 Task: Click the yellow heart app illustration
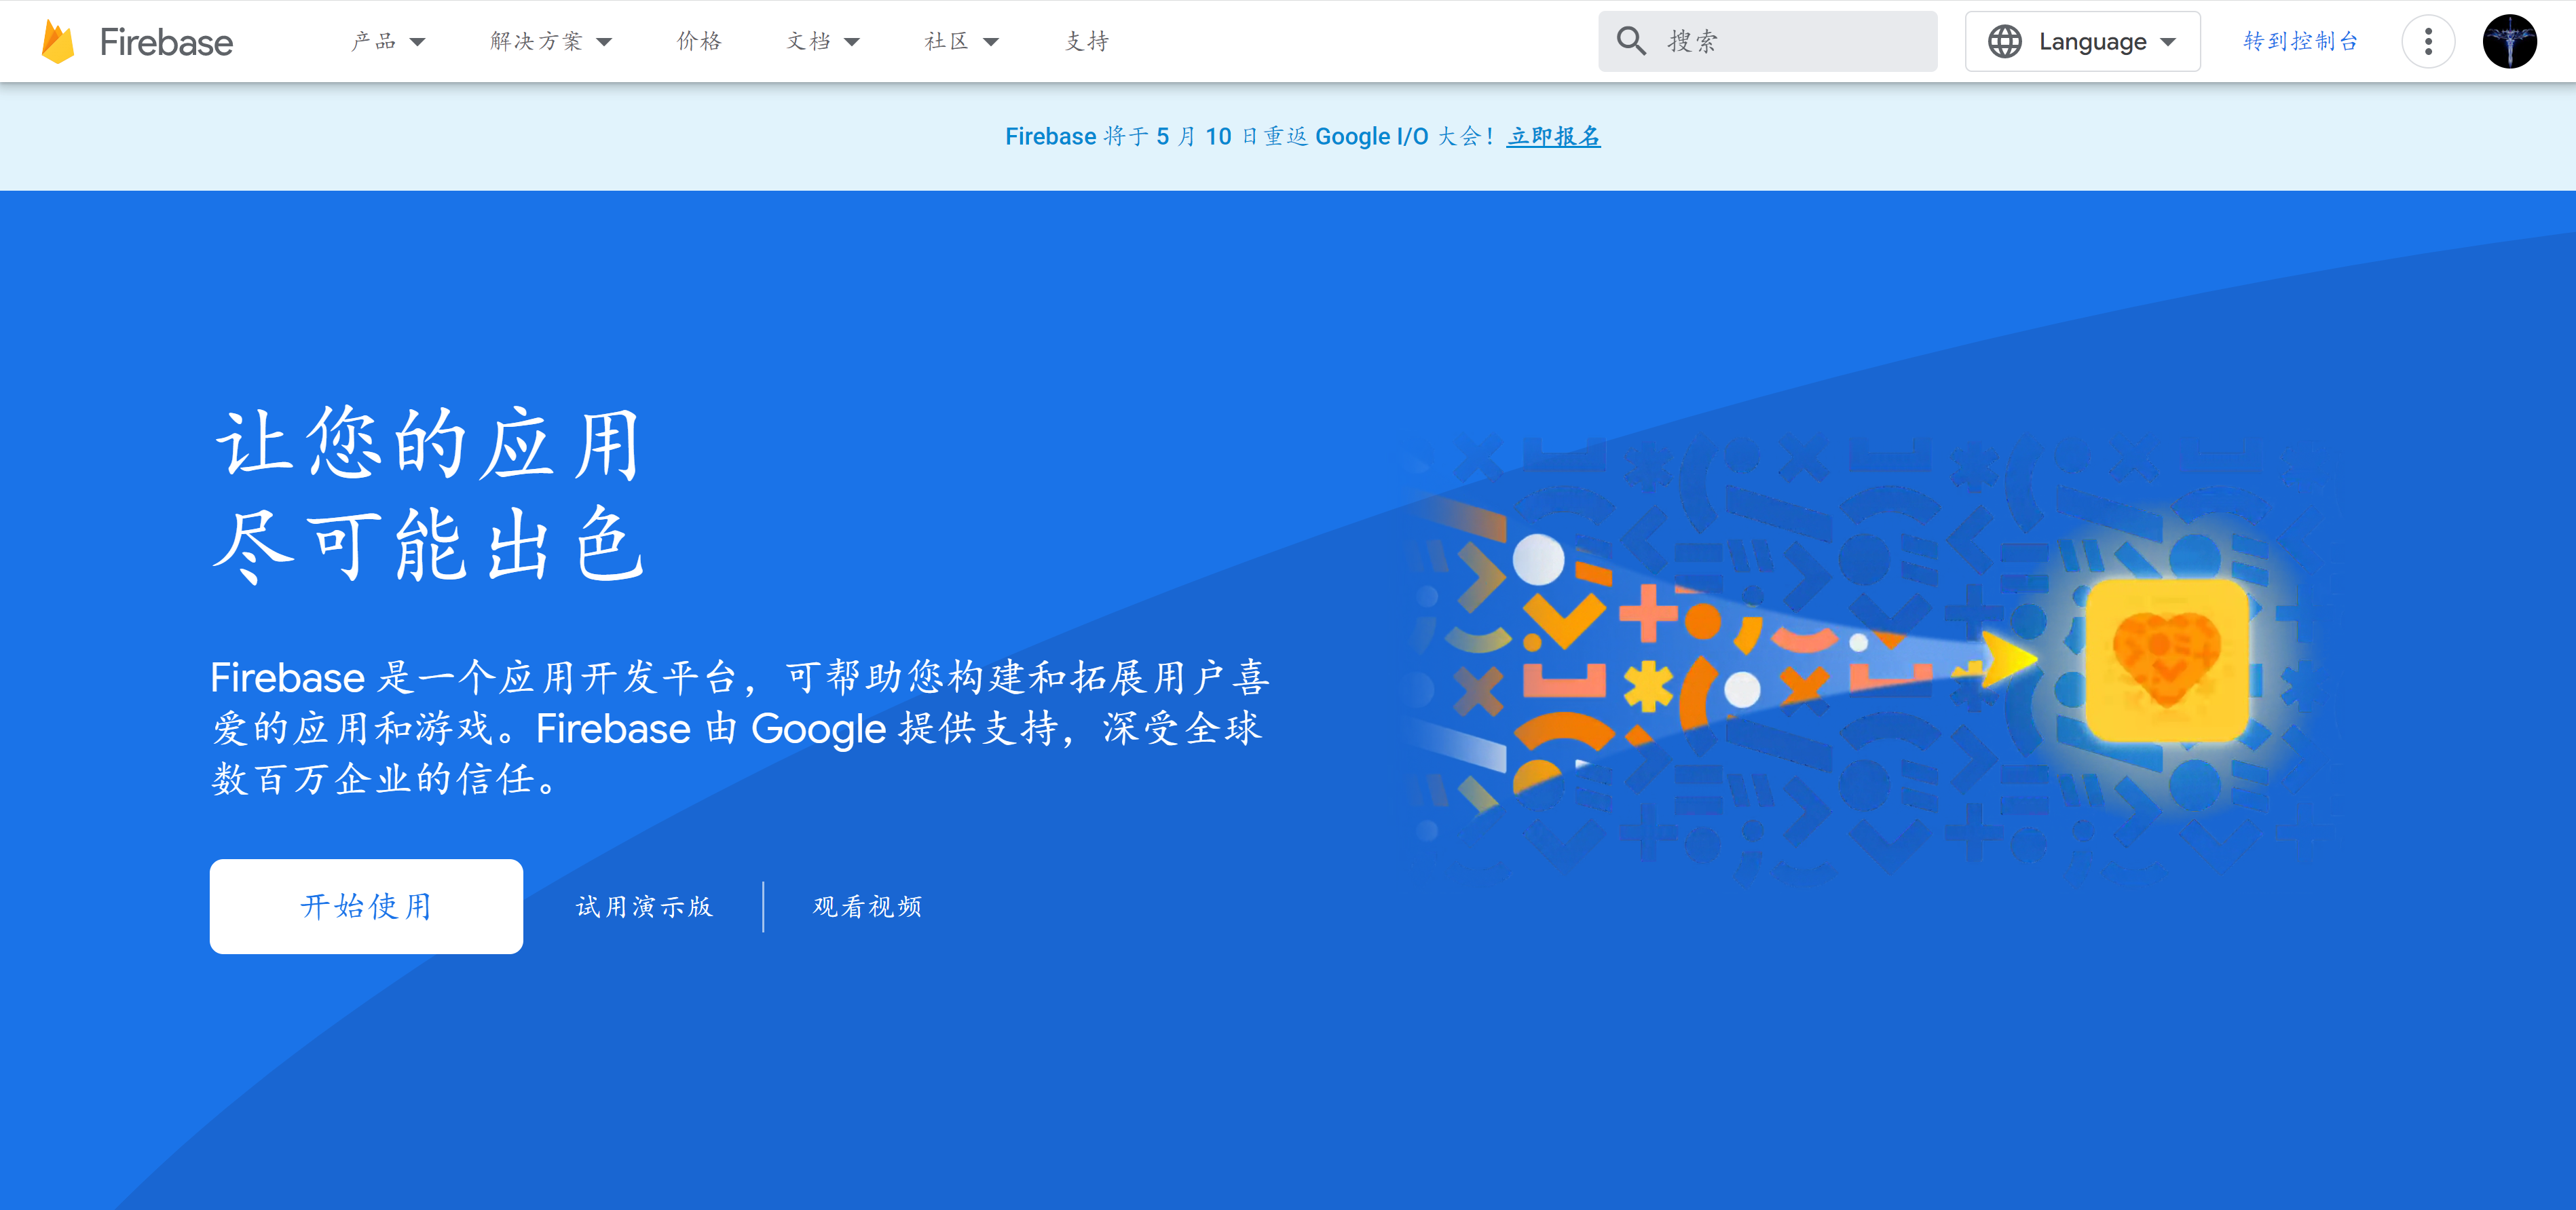pos(2167,660)
